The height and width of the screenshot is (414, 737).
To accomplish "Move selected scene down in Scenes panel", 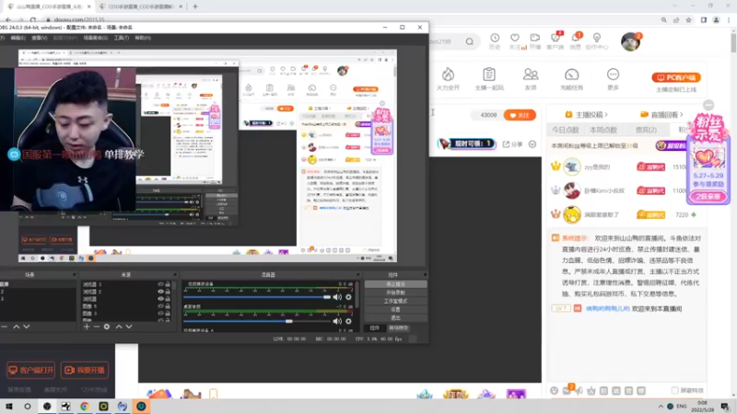I will (x=27, y=327).
